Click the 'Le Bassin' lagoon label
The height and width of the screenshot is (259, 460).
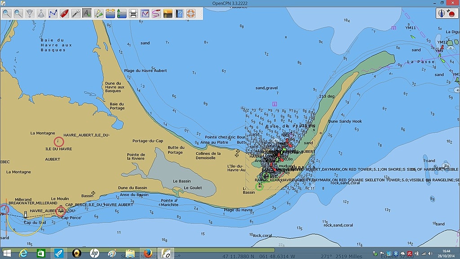tap(181, 181)
